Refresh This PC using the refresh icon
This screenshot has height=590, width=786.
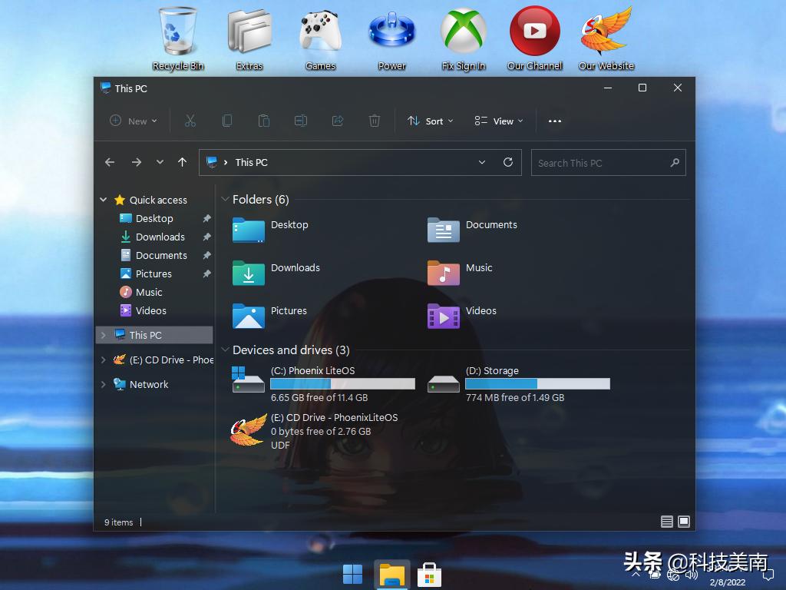tap(507, 162)
